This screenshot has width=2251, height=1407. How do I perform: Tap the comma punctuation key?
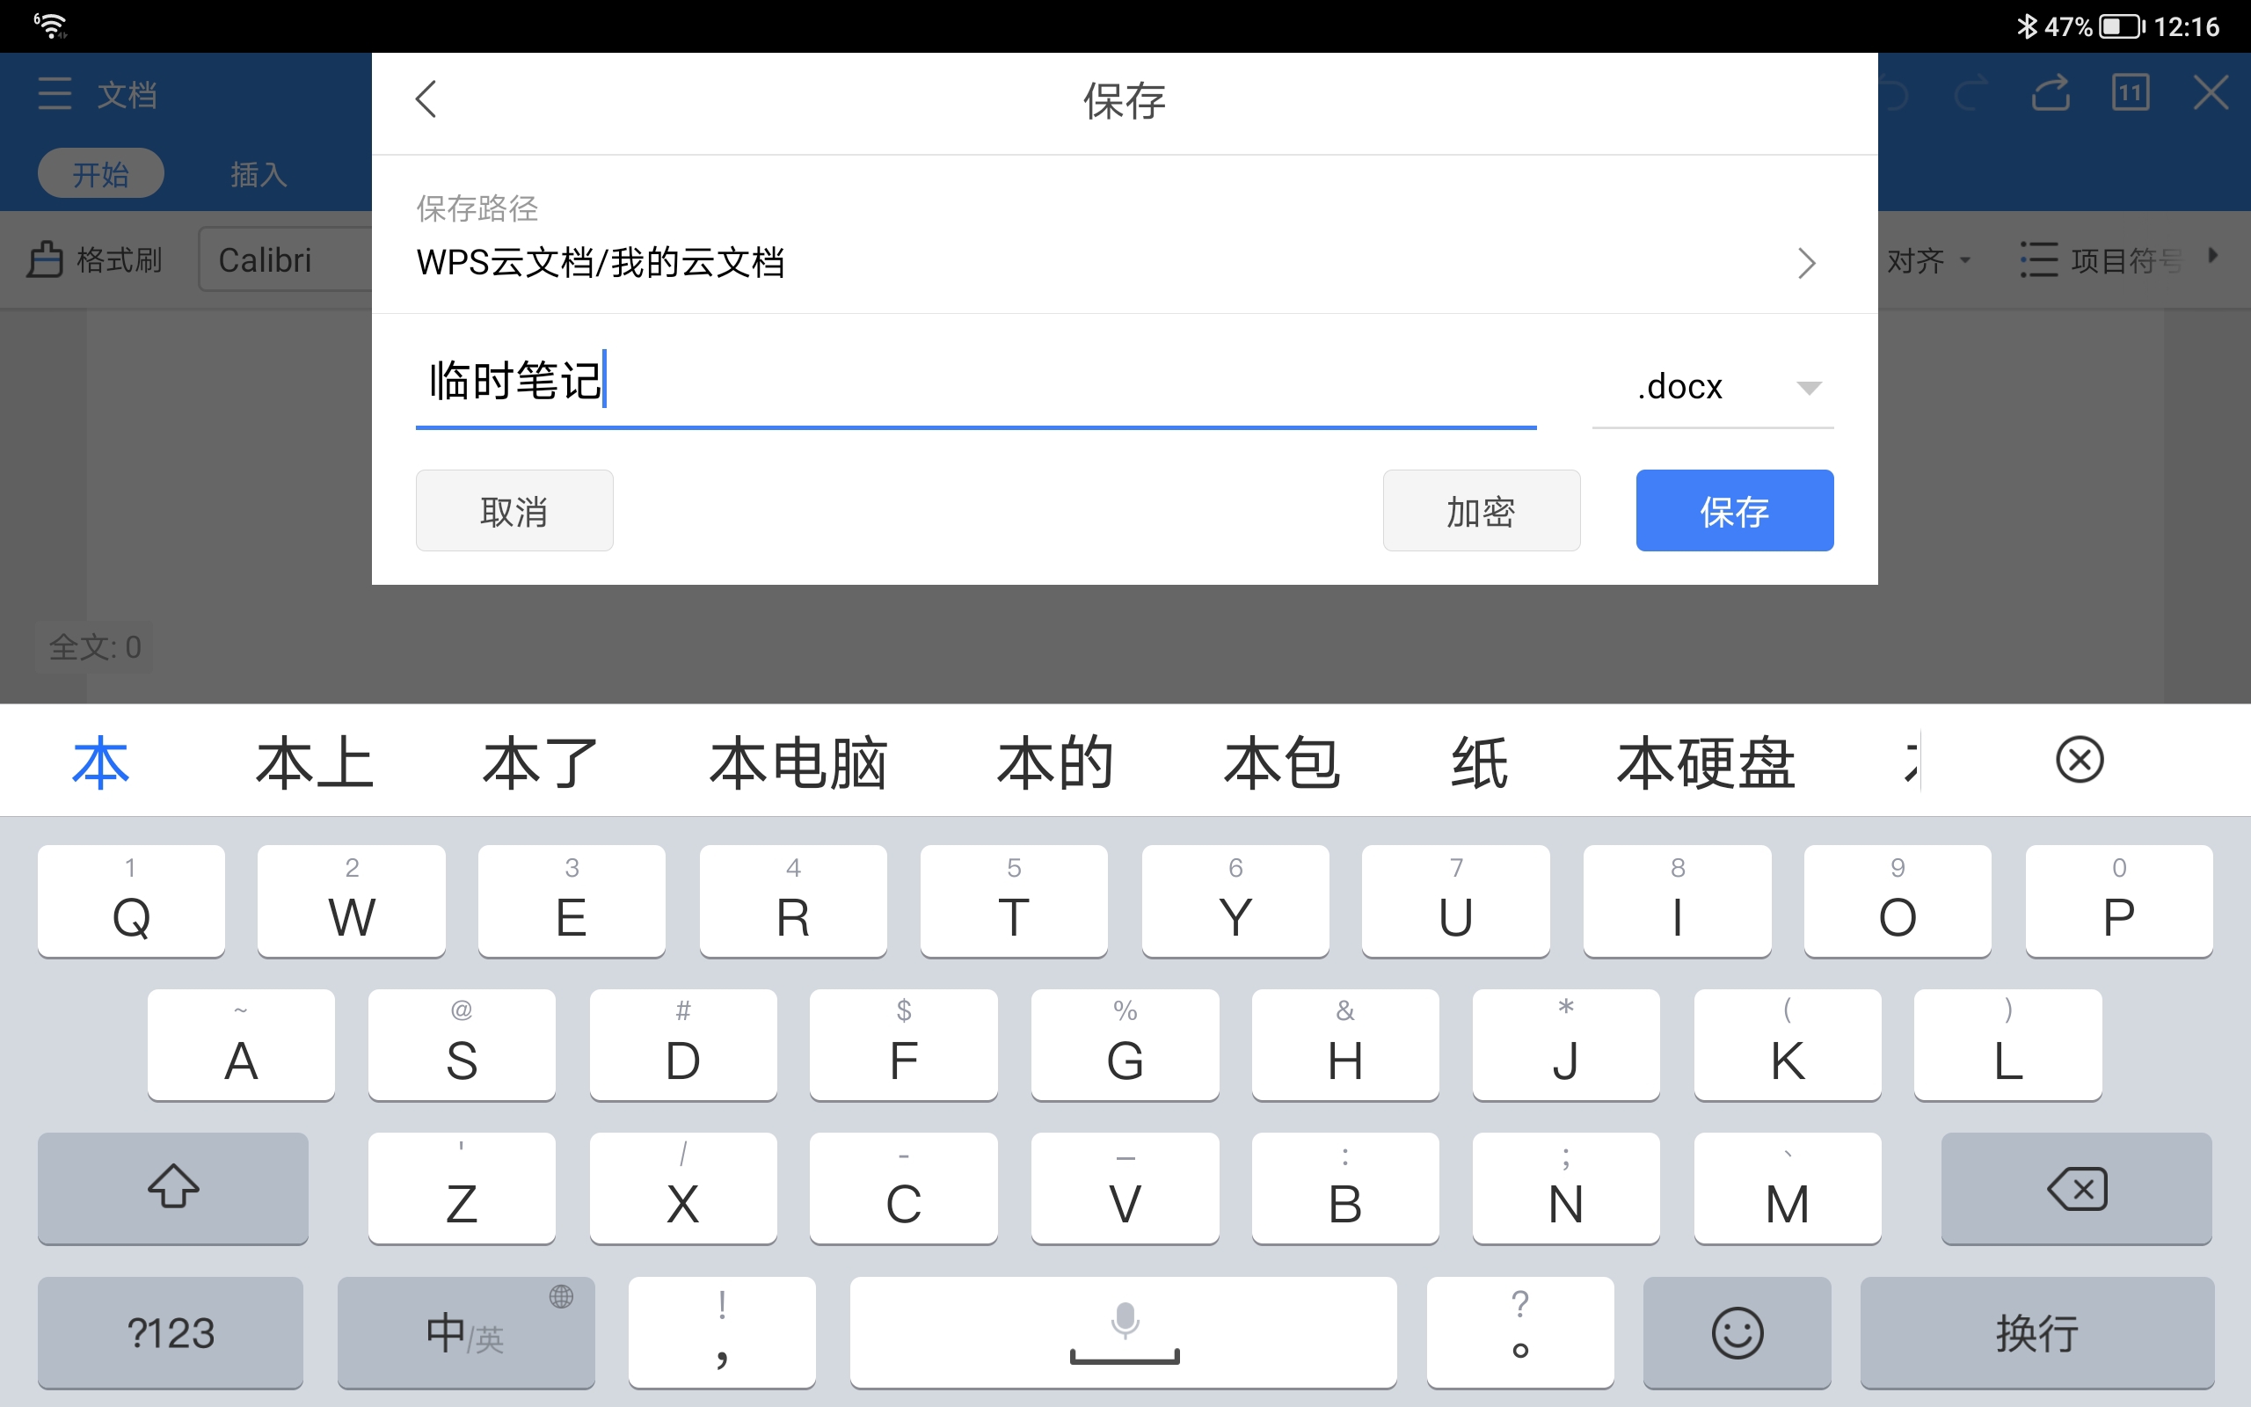(x=722, y=1331)
